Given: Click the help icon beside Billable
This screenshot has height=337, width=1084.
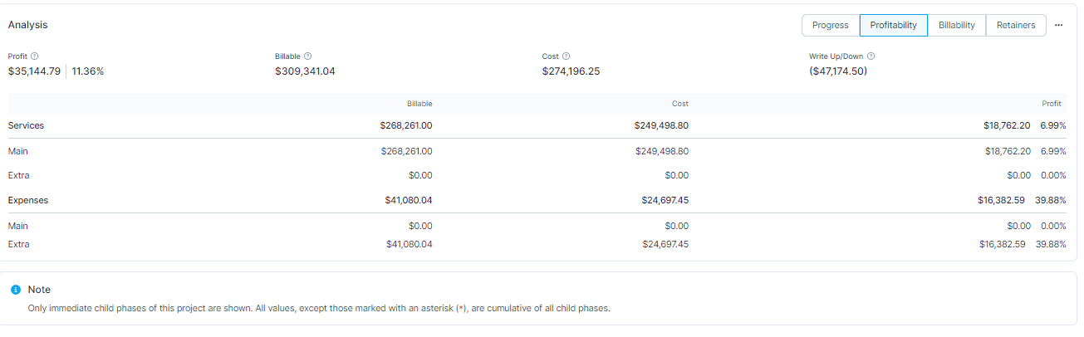Looking at the screenshot, I should [308, 56].
